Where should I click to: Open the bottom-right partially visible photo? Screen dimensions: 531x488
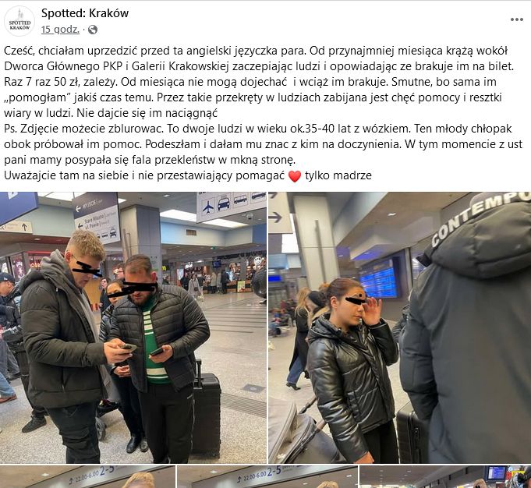pyautogui.click(x=445, y=477)
